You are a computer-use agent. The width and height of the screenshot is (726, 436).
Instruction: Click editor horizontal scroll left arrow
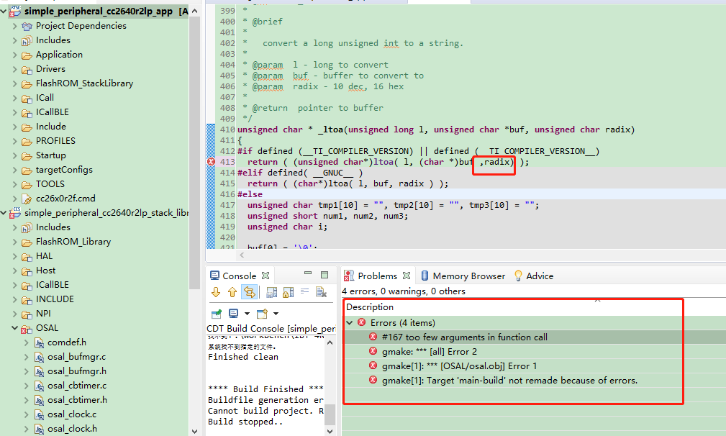(242, 255)
